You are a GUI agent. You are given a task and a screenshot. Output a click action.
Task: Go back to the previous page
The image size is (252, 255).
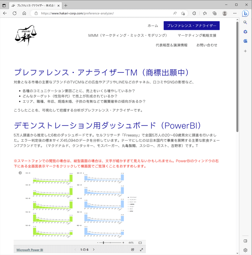[x=5, y=13]
